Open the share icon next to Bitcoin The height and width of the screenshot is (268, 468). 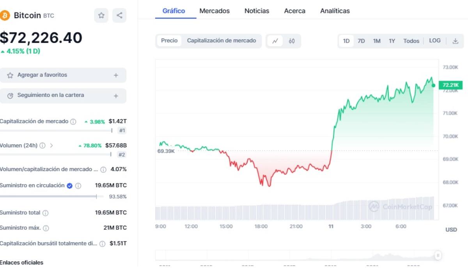[119, 16]
